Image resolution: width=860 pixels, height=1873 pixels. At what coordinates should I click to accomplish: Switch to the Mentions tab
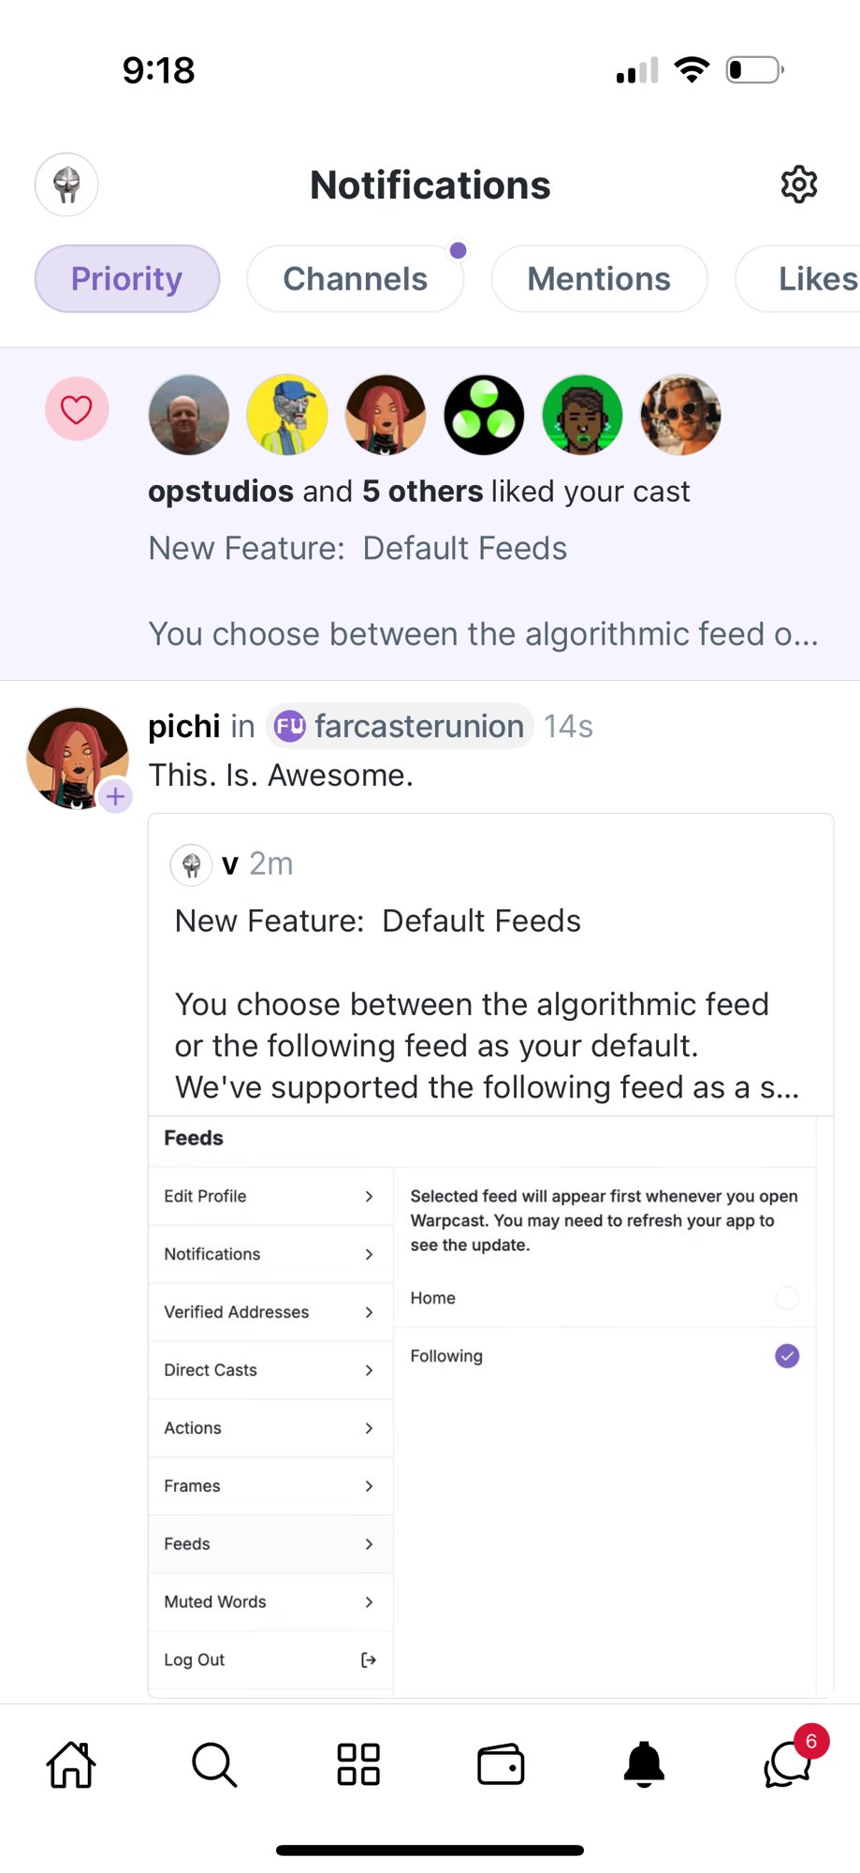point(599,279)
